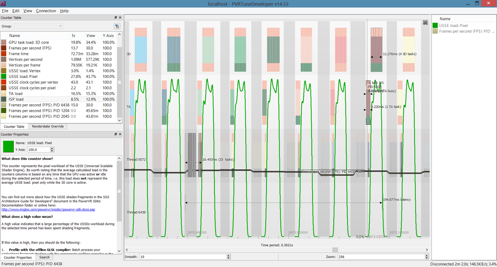Viewport: 497px width, 267px height.
Task: Click the X icon above the timing graph
Action: [x=425, y=22]
